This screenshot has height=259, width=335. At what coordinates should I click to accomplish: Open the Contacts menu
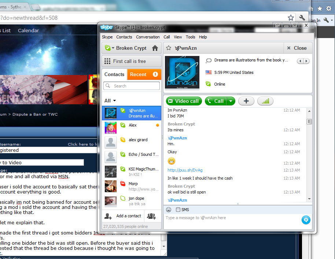coord(124,37)
